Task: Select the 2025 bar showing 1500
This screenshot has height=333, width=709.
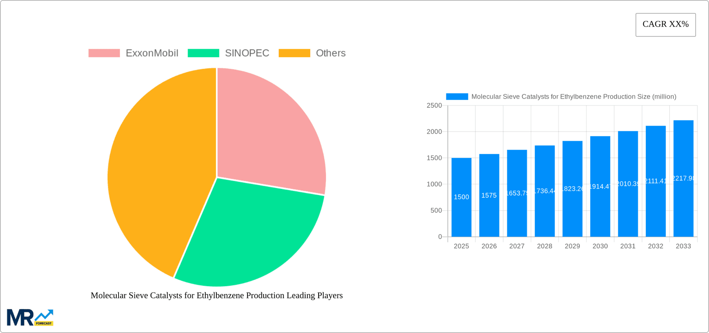Action: pyautogui.click(x=461, y=196)
